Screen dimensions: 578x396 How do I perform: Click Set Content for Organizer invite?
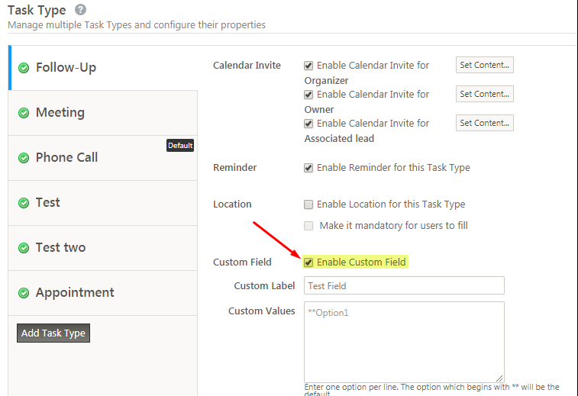484,65
